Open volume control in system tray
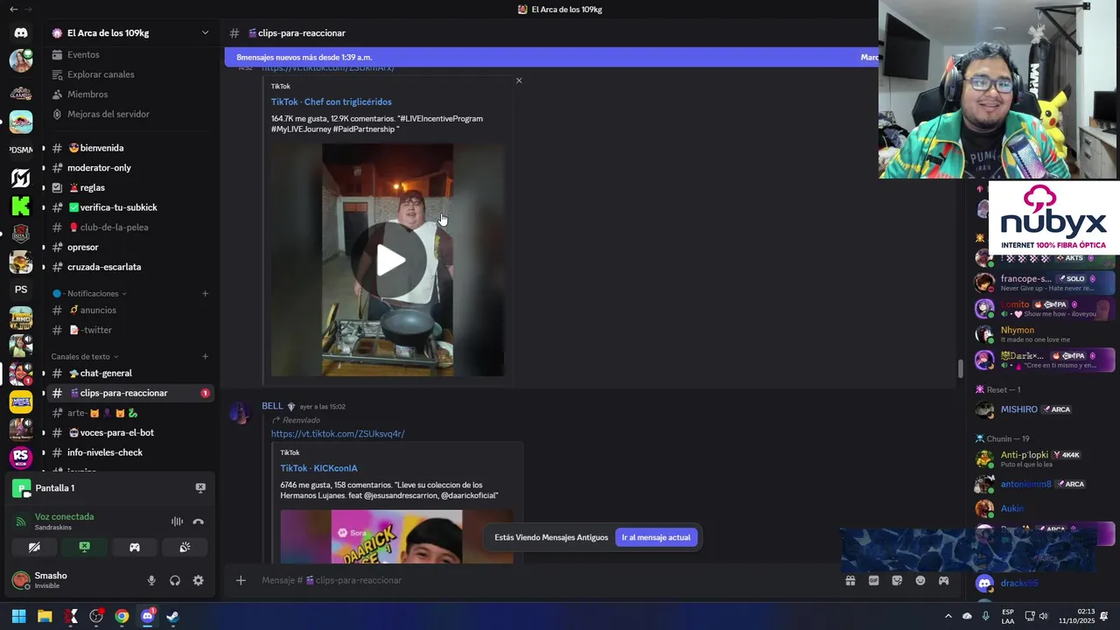The height and width of the screenshot is (630, 1120). point(1043,616)
